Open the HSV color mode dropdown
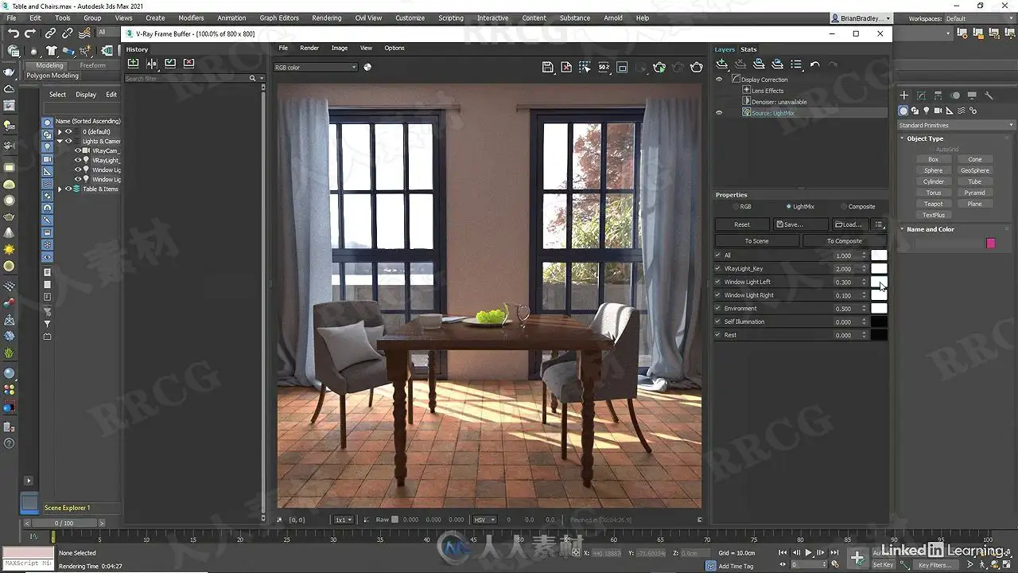 (x=484, y=520)
